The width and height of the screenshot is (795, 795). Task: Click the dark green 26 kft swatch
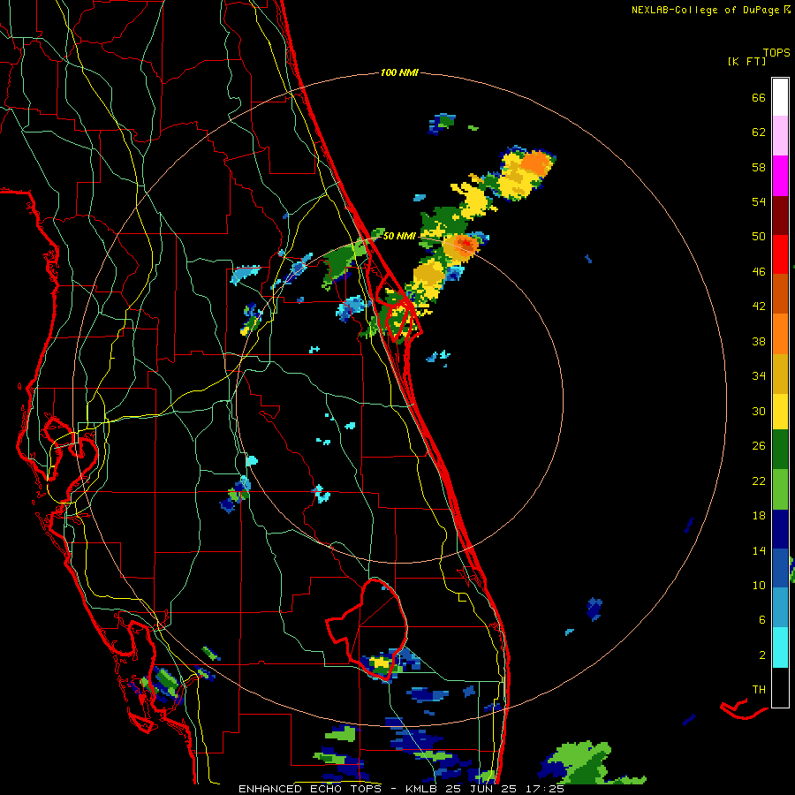780,450
